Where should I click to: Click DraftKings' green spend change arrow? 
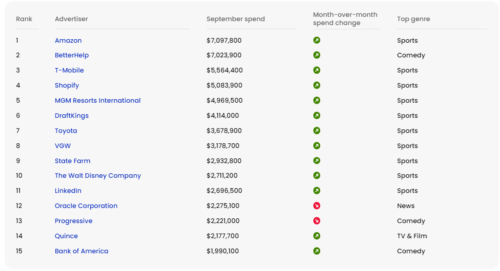click(x=317, y=116)
